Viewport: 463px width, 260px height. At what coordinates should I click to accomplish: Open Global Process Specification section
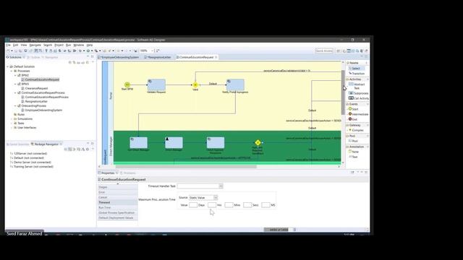(x=117, y=212)
